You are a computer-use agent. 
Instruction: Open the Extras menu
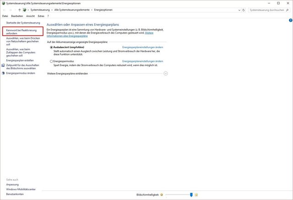(x=41, y=16)
